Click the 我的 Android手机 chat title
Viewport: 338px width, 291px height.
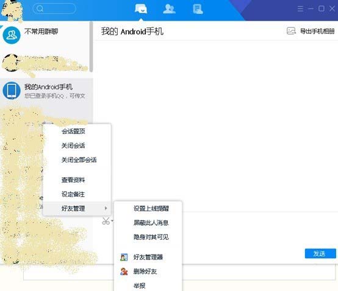pyautogui.click(x=132, y=32)
